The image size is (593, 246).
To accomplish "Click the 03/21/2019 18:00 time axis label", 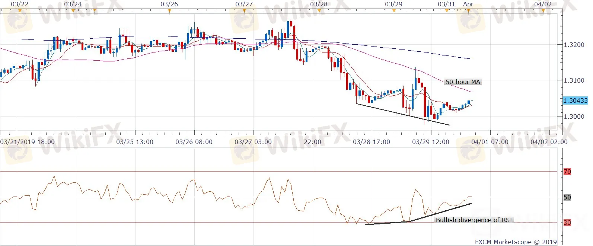I will tap(28, 142).
